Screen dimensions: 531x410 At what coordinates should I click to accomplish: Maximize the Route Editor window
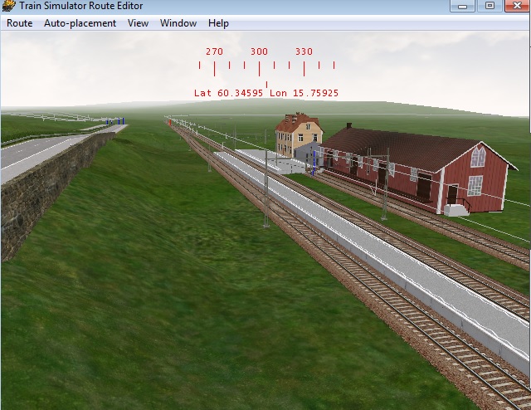pyautogui.click(x=490, y=6)
